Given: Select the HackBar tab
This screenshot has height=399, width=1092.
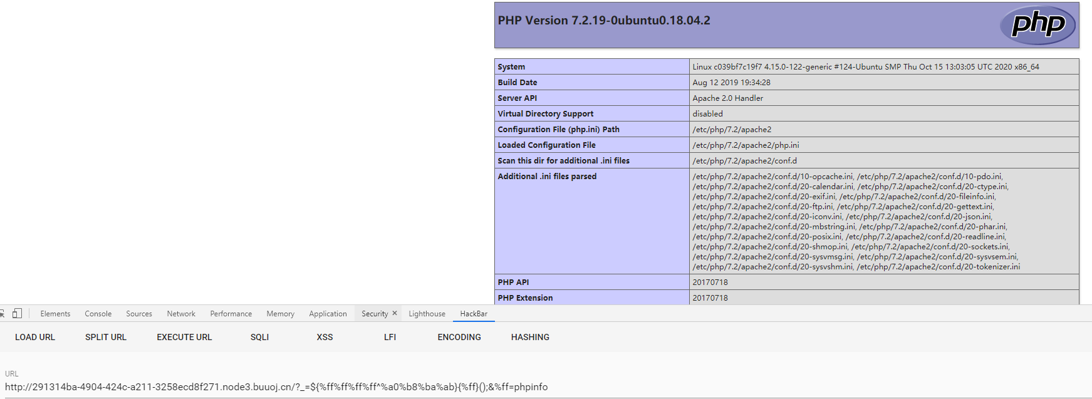Looking at the screenshot, I should click(x=474, y=314).
